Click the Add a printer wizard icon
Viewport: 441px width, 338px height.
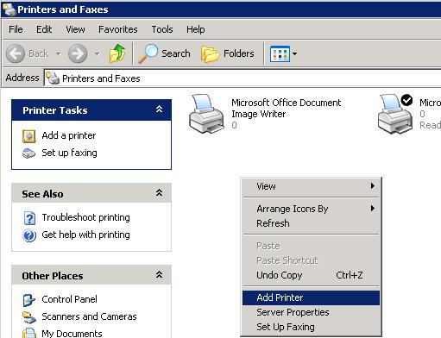pyautogui.click(x=29, y=136)
